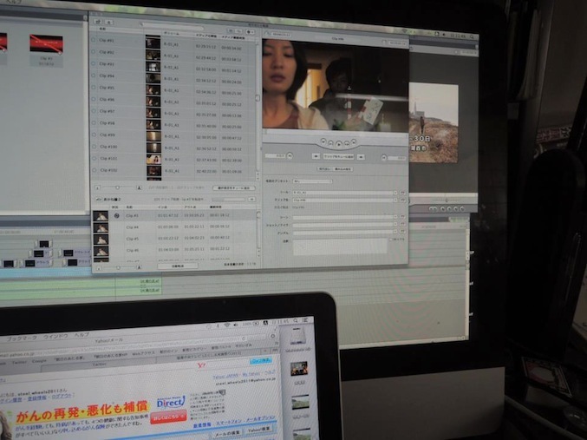The image size is (587, 440).
Task: Click the Clip #93 thumbnail icon
Action: coord(153,67)
